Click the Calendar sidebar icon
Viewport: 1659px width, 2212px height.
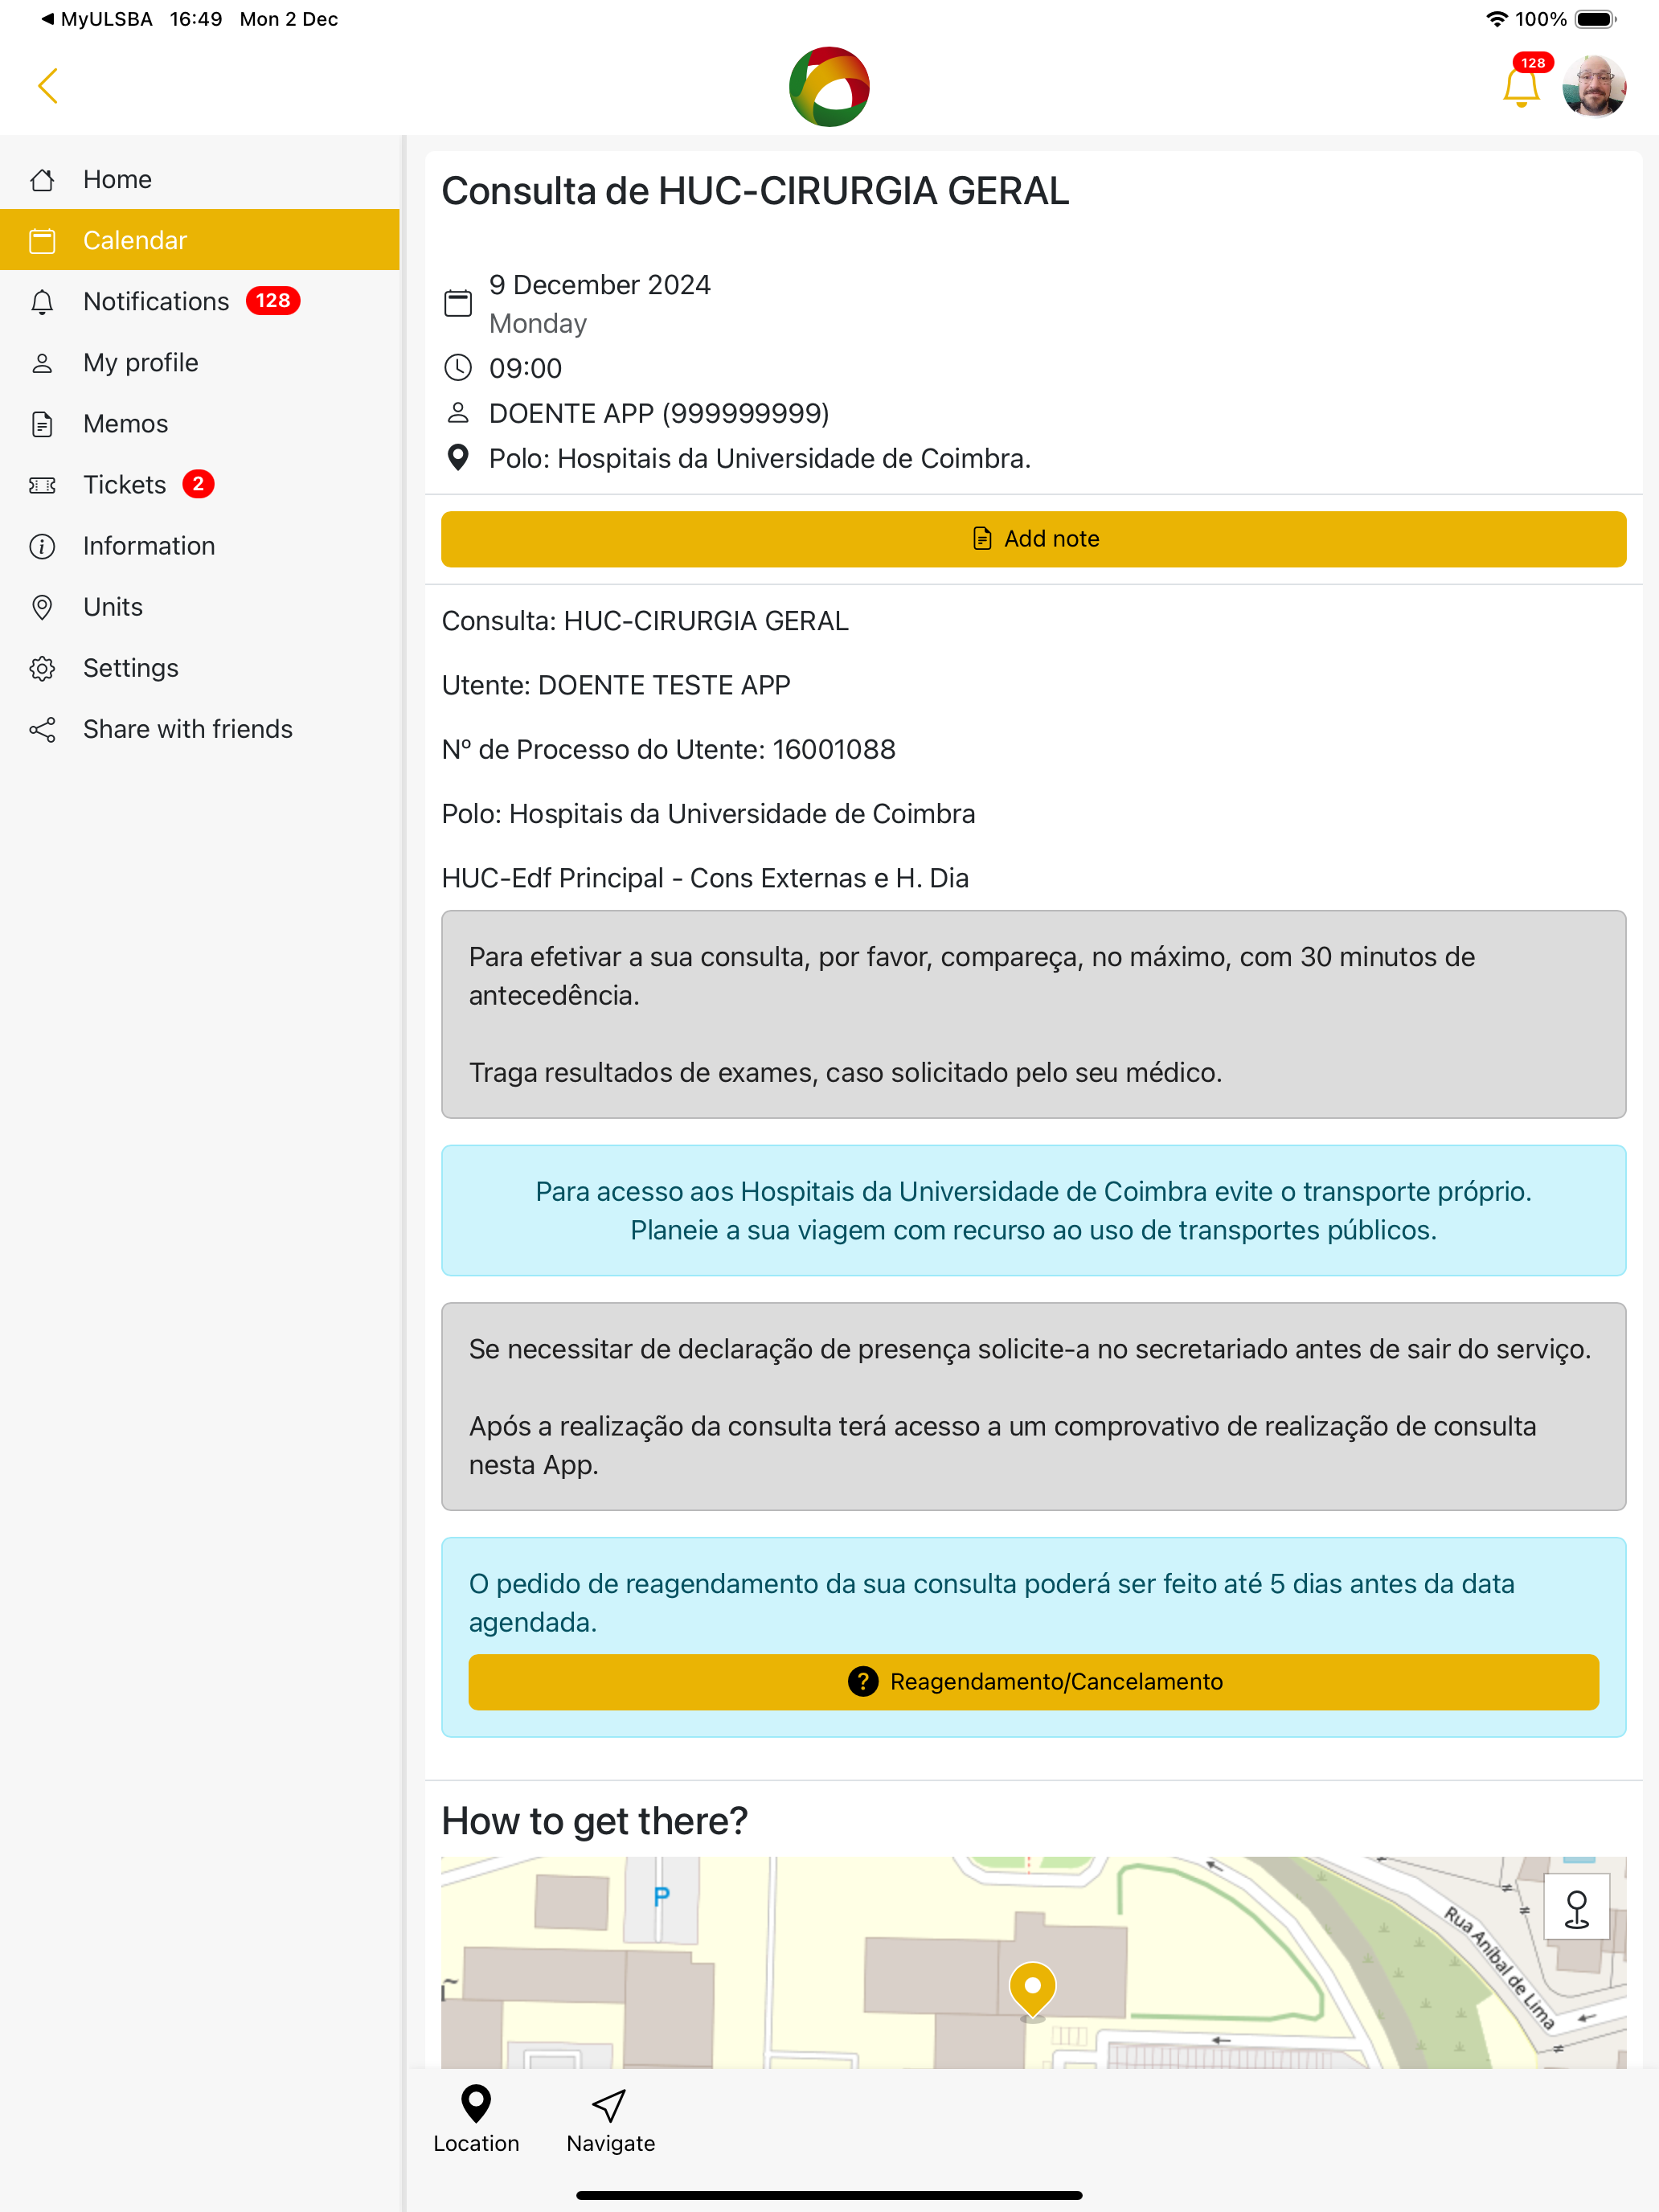coord(42,241)
